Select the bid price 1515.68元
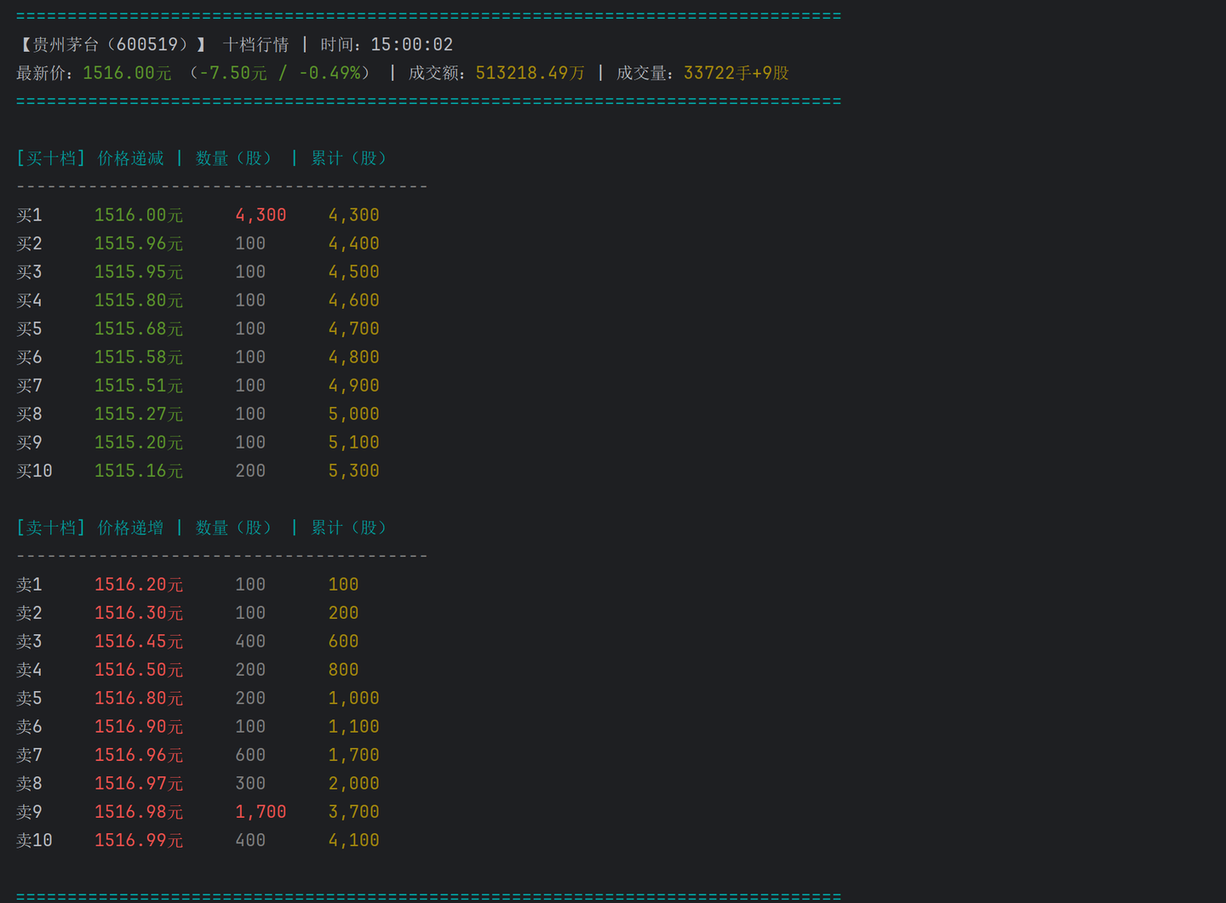Screen dimensions: 1226x903 139,329
